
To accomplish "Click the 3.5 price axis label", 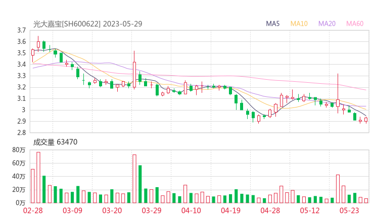I will (x=21, y=53).
